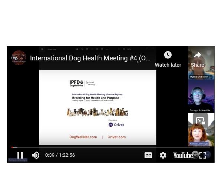Select Myrna Shiboleth's video tile

[201, 63]
